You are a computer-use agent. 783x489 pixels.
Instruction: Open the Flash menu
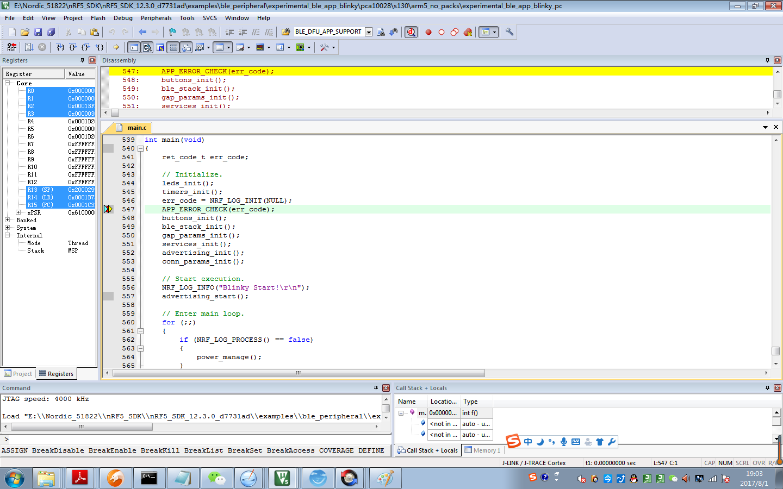(98, 18)
